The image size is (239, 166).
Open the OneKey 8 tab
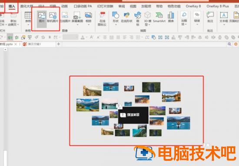point(193,6)
